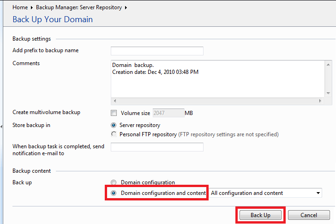Click comments horizontal scroll left arrow
The image size is (336, 224).
(x=115, y=101)
